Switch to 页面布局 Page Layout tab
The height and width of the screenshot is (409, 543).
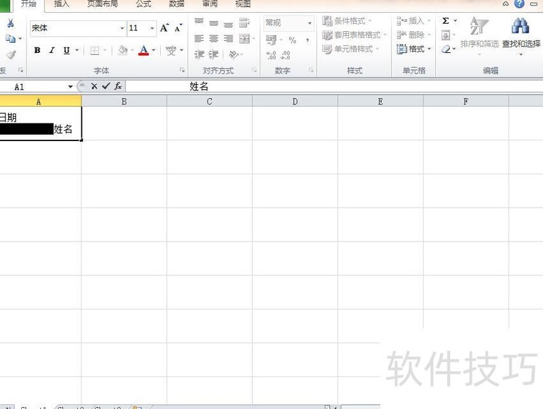[102, 4]
